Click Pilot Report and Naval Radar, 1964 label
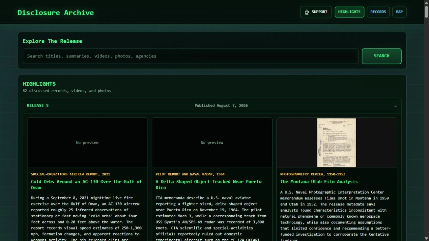The image size is (429, 241). (x=190, y=174)
